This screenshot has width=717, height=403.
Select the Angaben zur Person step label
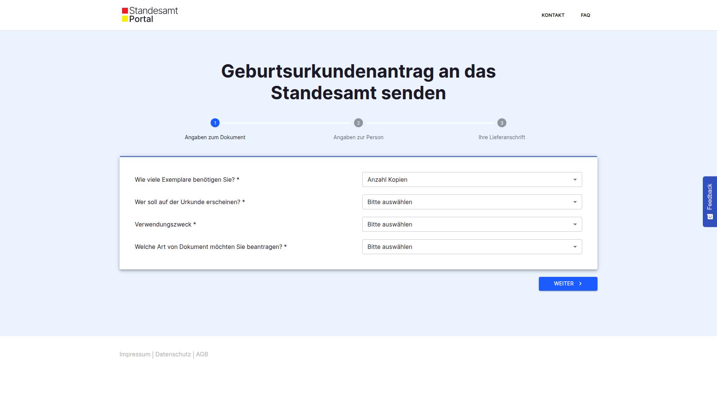[x=358, y=137]
